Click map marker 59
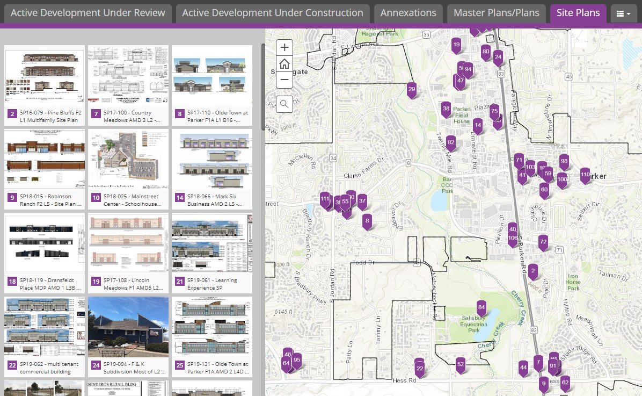 click(x=548, y=175)
